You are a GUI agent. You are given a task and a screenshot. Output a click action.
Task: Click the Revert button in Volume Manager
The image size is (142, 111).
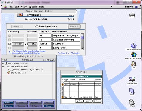17,26
